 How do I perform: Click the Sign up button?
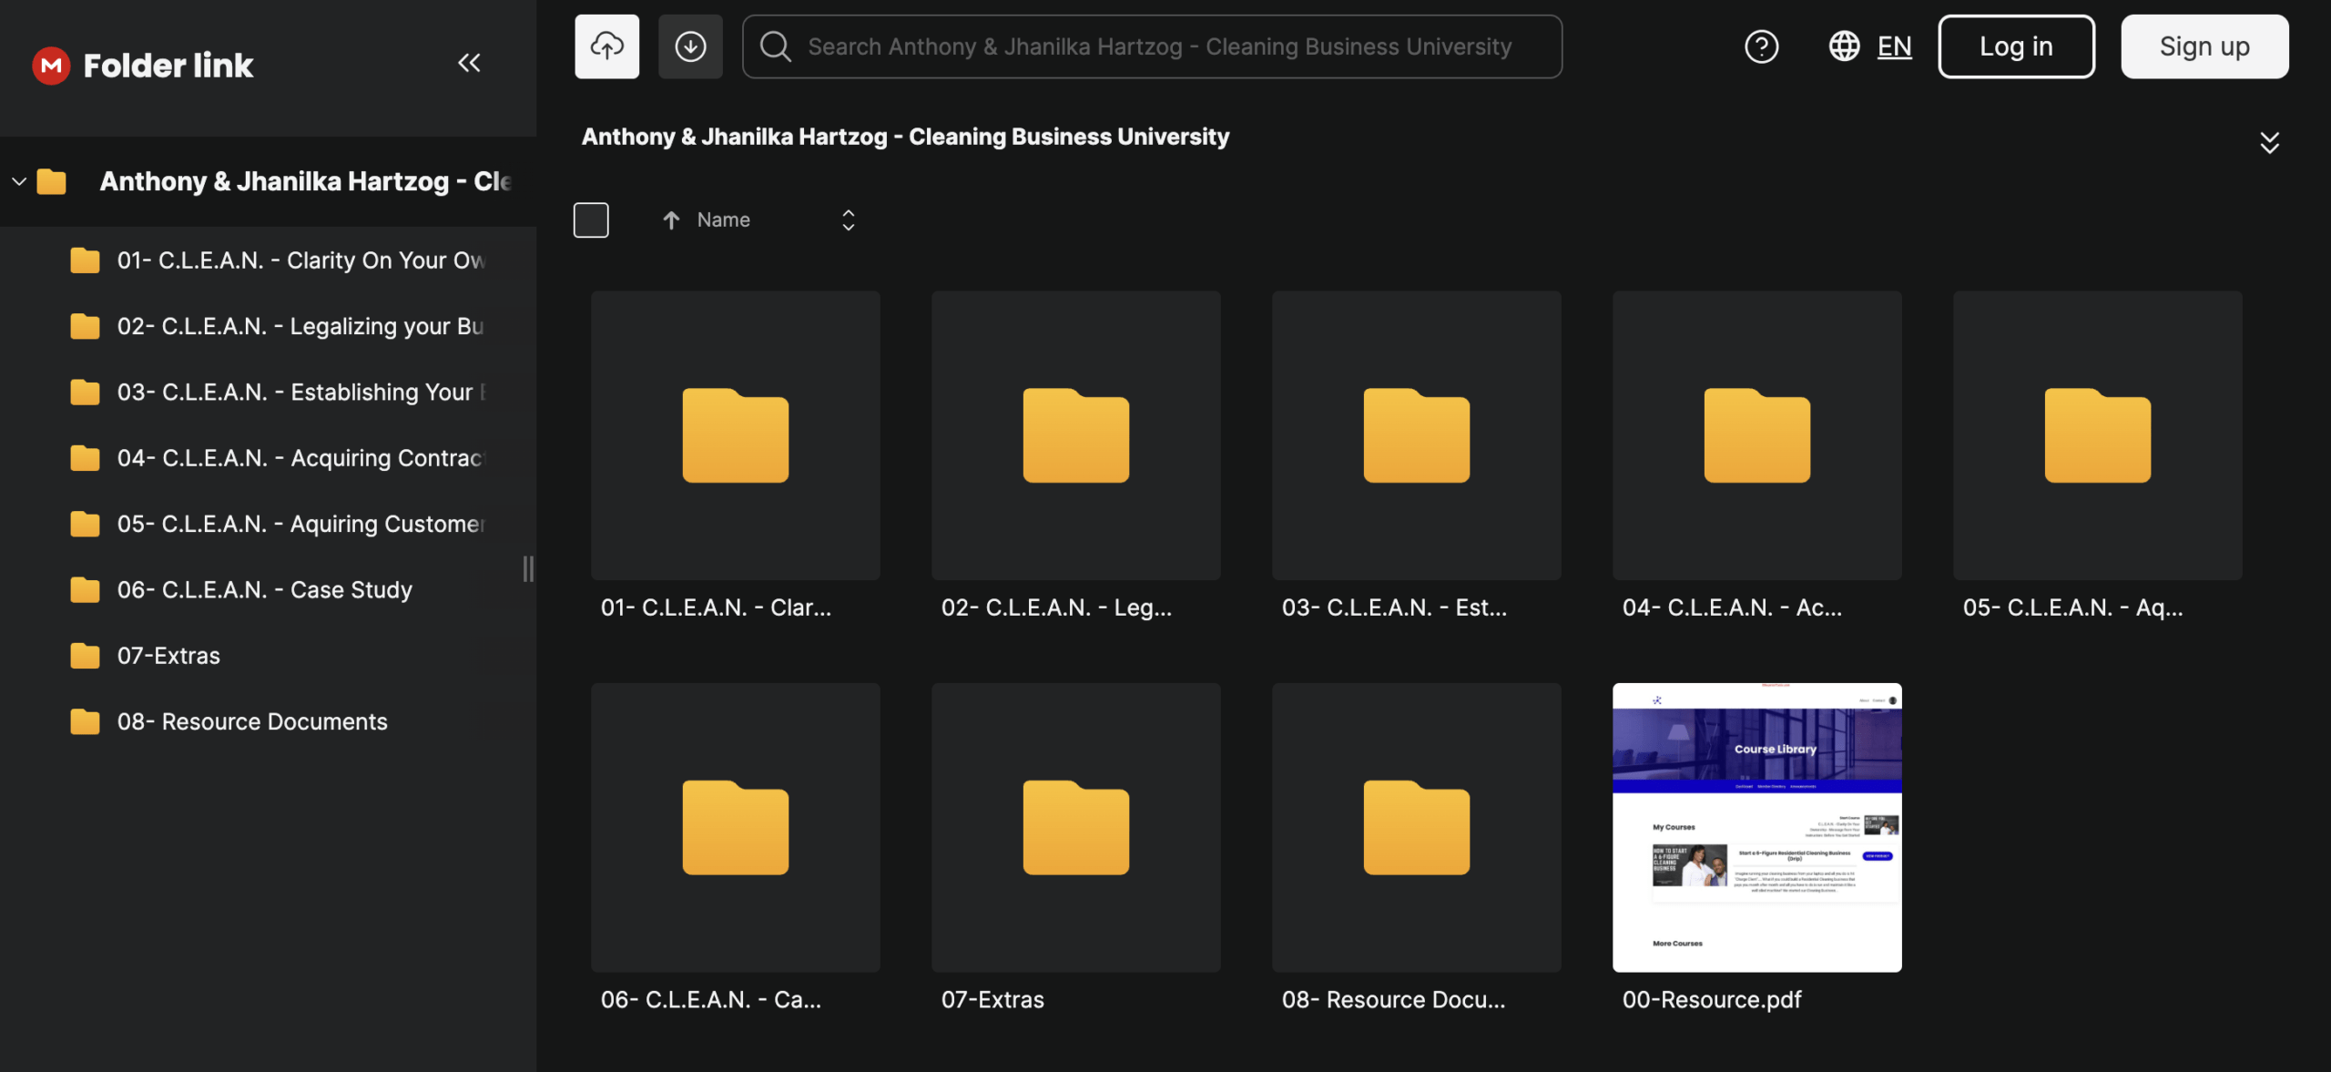2204,46
